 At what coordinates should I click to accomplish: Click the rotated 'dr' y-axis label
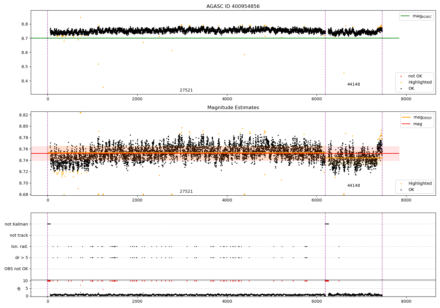click(19, 288)
